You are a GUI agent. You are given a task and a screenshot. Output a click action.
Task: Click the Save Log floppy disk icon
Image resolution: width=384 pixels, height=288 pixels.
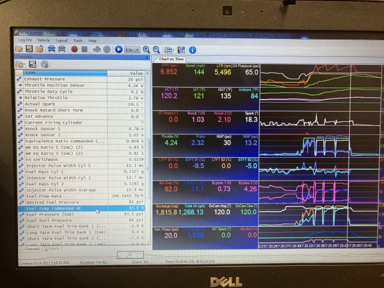(x=29, y=49)
